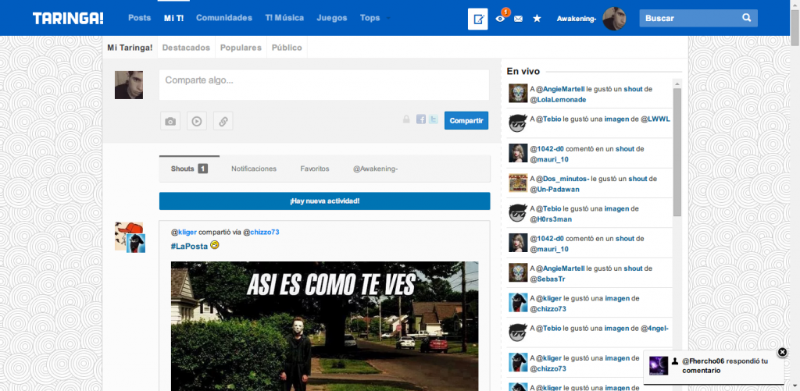800x391 pixels.
Task: Go to T! Música section
Action: (x=284, y=18)
